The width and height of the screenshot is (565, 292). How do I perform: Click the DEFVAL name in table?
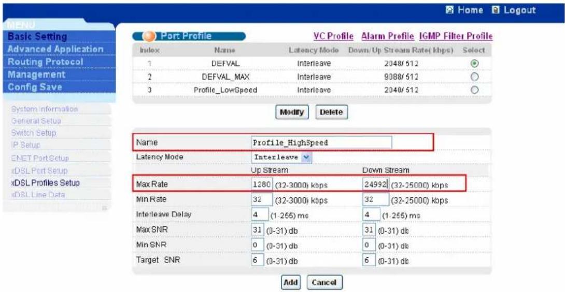pyautogui.click(x=225, y=64)
